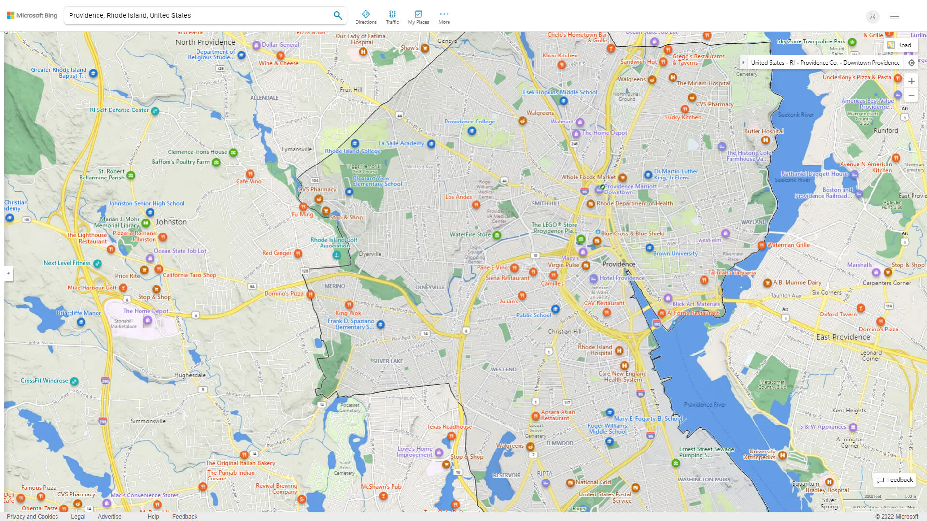Open the hamburger settings menu

(x=894, y=16)
